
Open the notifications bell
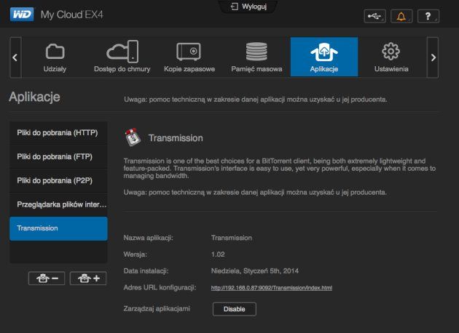click(401, 16)
